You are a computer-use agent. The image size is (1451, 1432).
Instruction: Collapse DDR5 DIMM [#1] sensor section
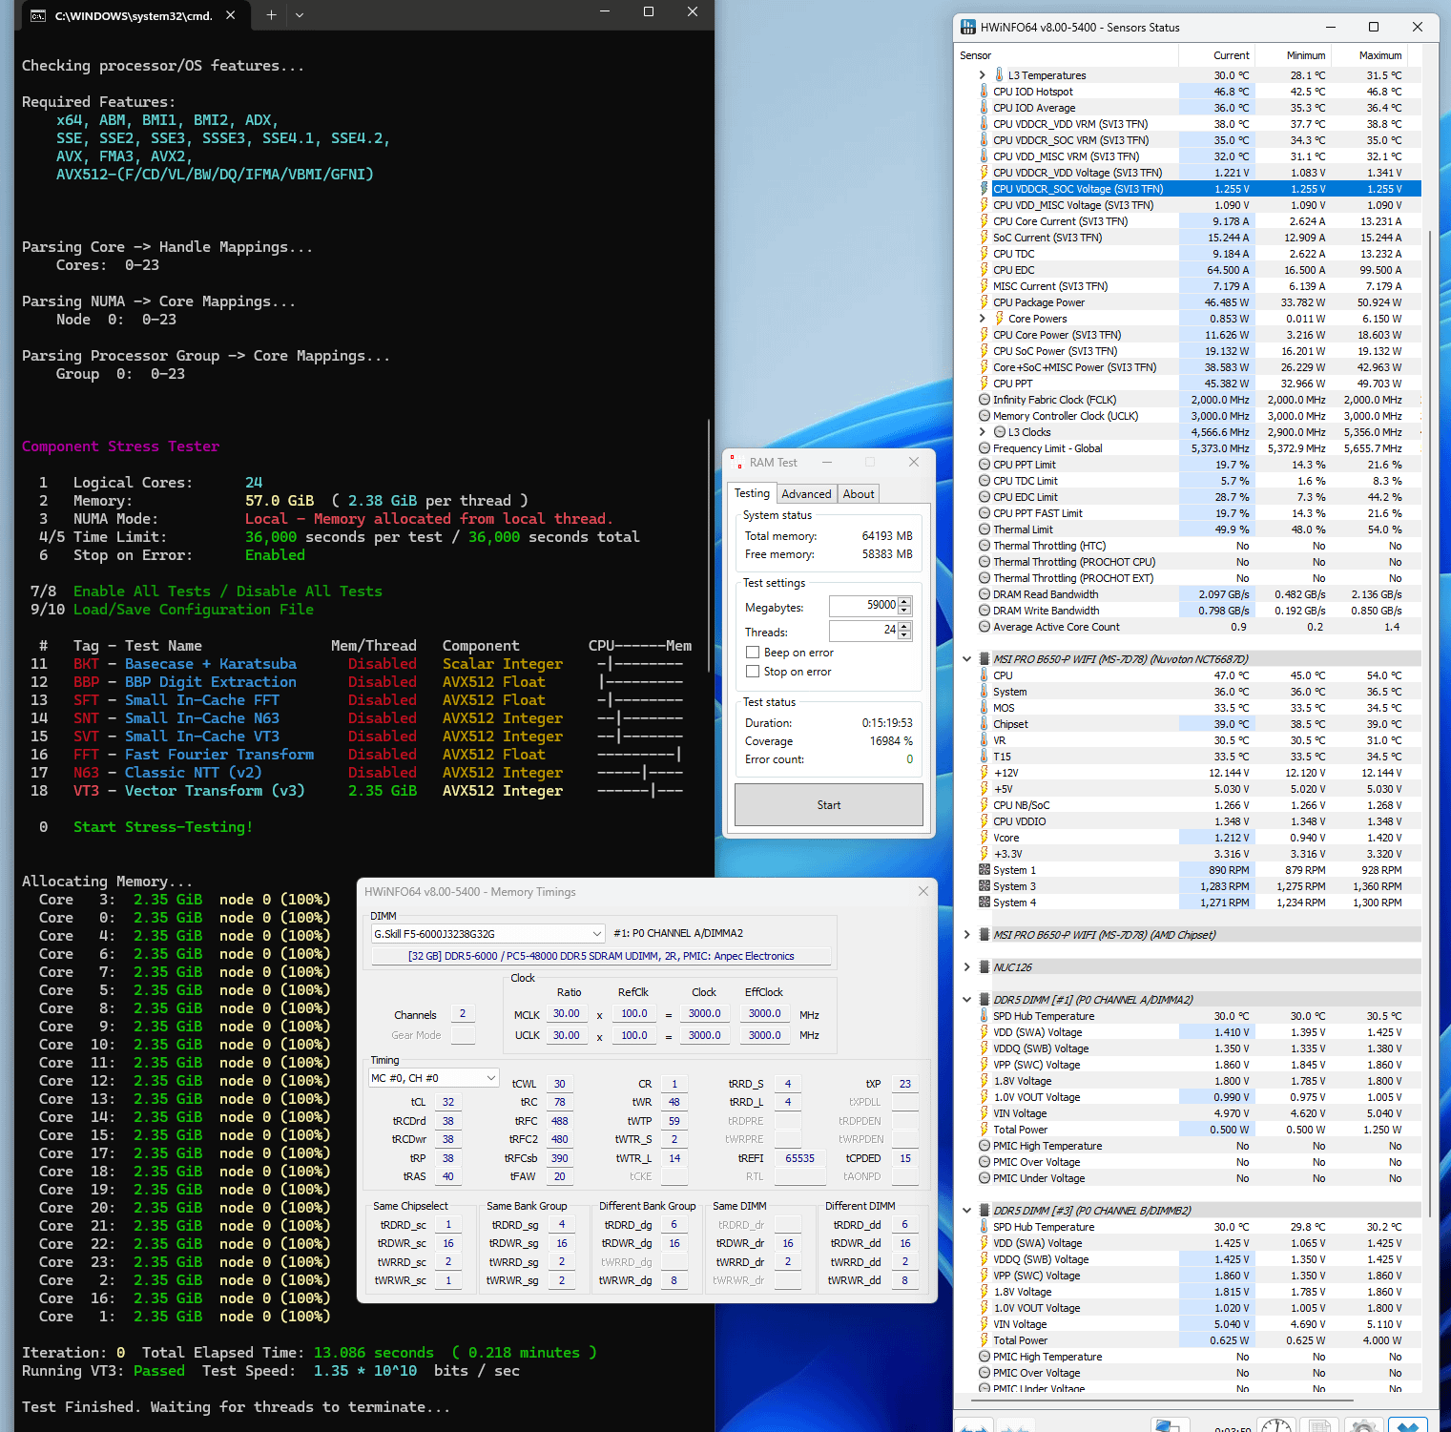pyautogui.click(x=966, y=1000)
